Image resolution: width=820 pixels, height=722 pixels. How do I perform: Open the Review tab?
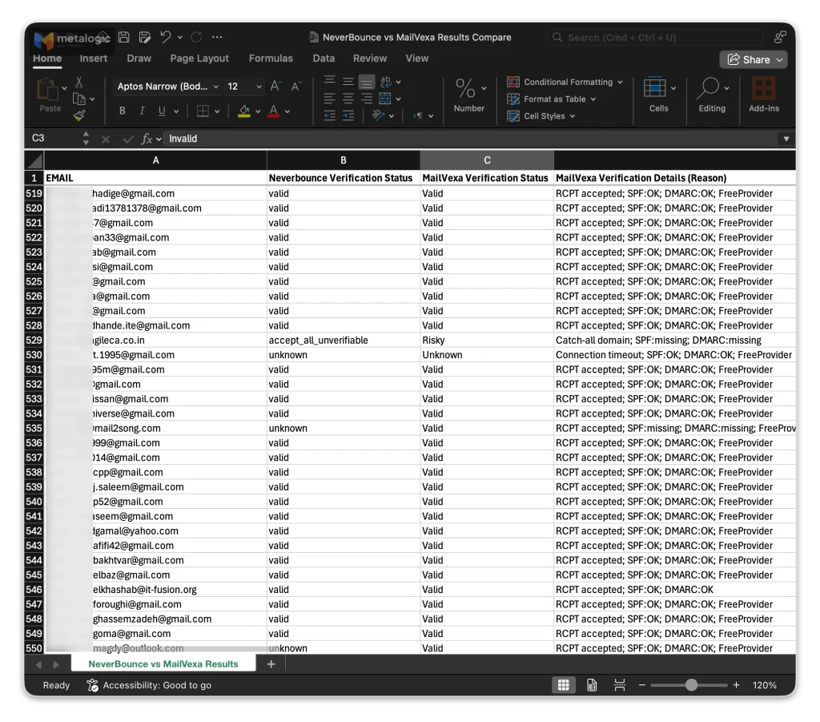[x=370, y=58]
